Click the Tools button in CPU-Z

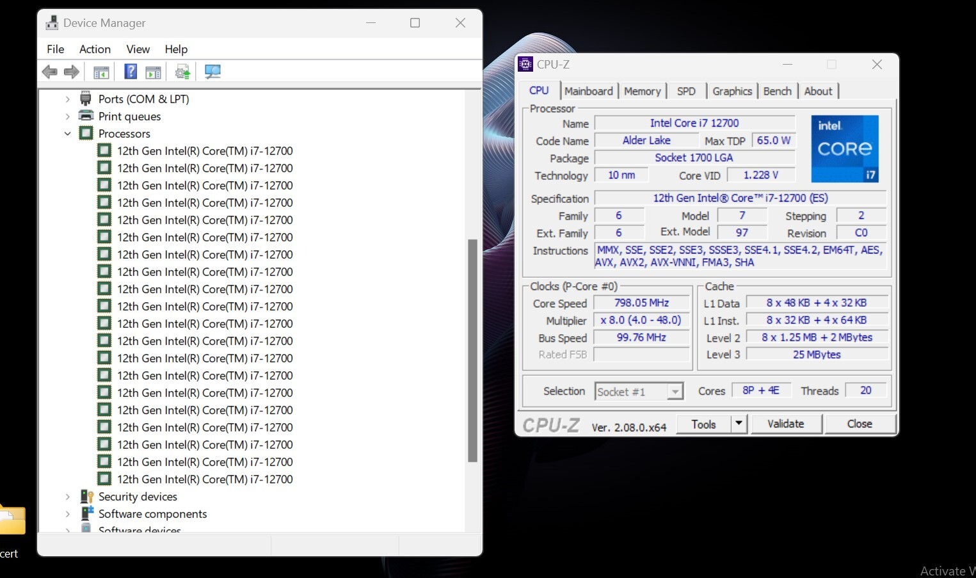(x=703, y=424)
